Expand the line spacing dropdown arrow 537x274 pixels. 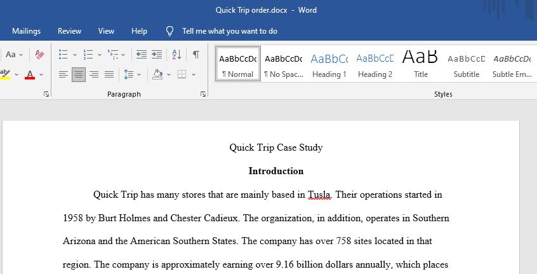[139, 74]
